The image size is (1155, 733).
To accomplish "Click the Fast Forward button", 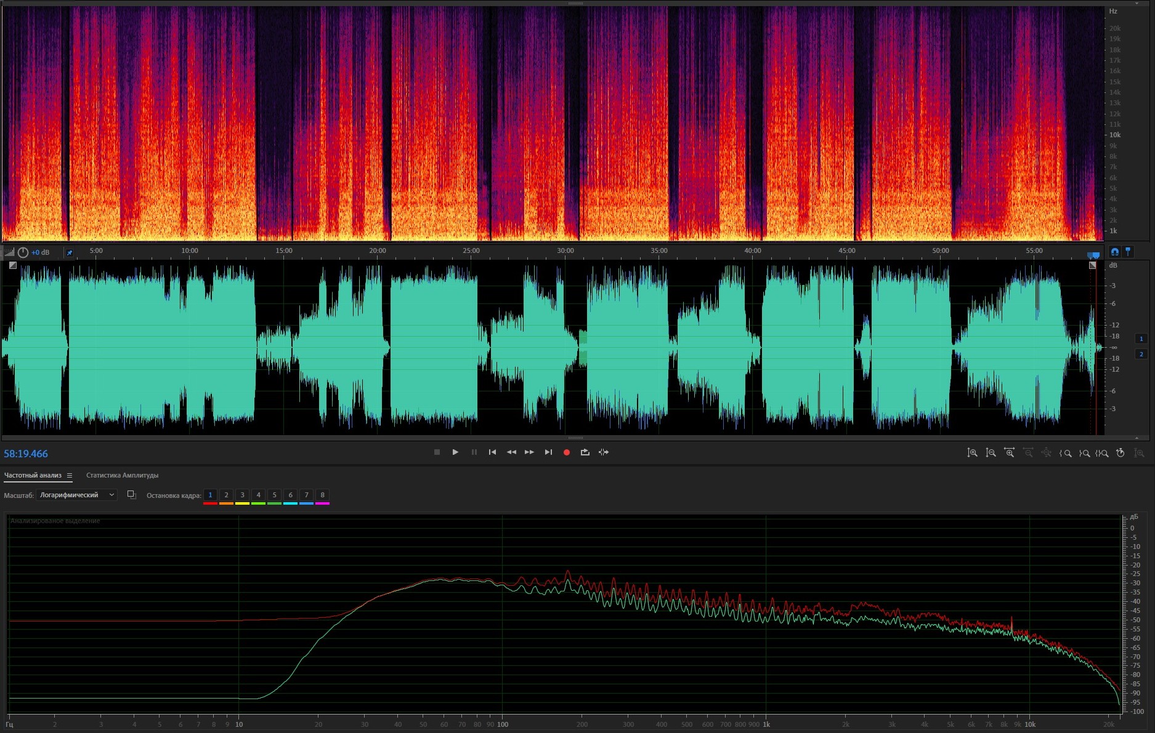I will point(529,452).
